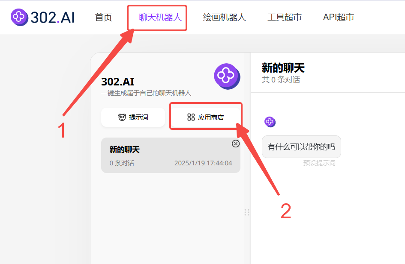This screenshot has height=264, width=405.
Task: Open the 提示词 prompts button
Action: coord(133,117)
